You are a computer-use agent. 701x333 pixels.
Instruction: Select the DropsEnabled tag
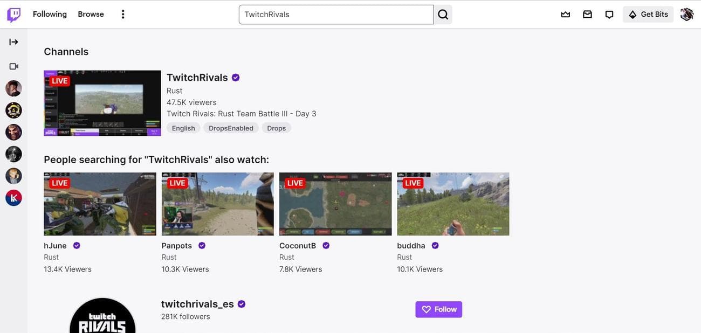(231, 128)
